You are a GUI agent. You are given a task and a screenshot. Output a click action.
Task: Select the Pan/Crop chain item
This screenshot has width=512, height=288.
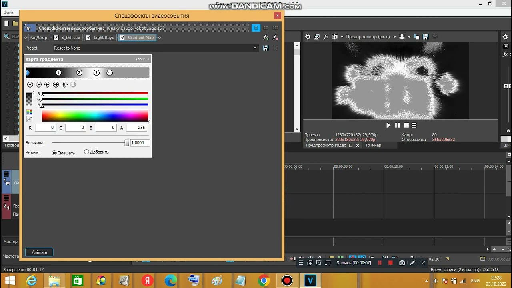(x=38, y=38)
